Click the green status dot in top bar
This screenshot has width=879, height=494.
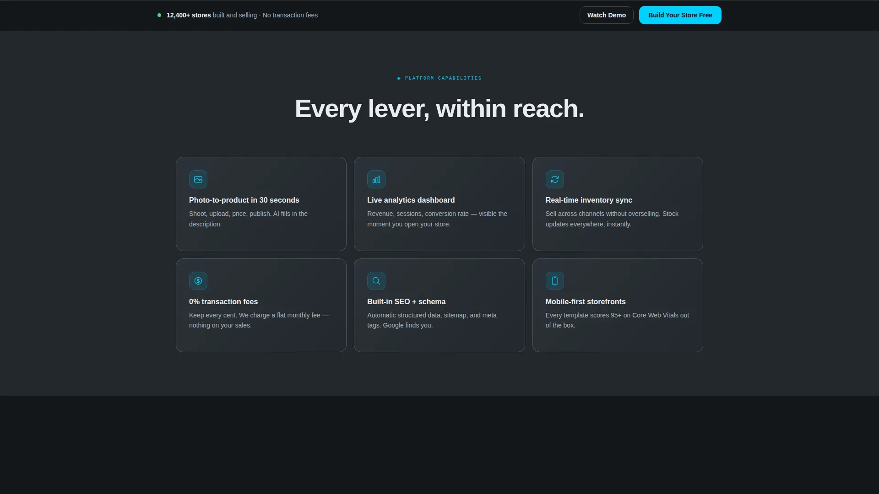coord(159,15)
